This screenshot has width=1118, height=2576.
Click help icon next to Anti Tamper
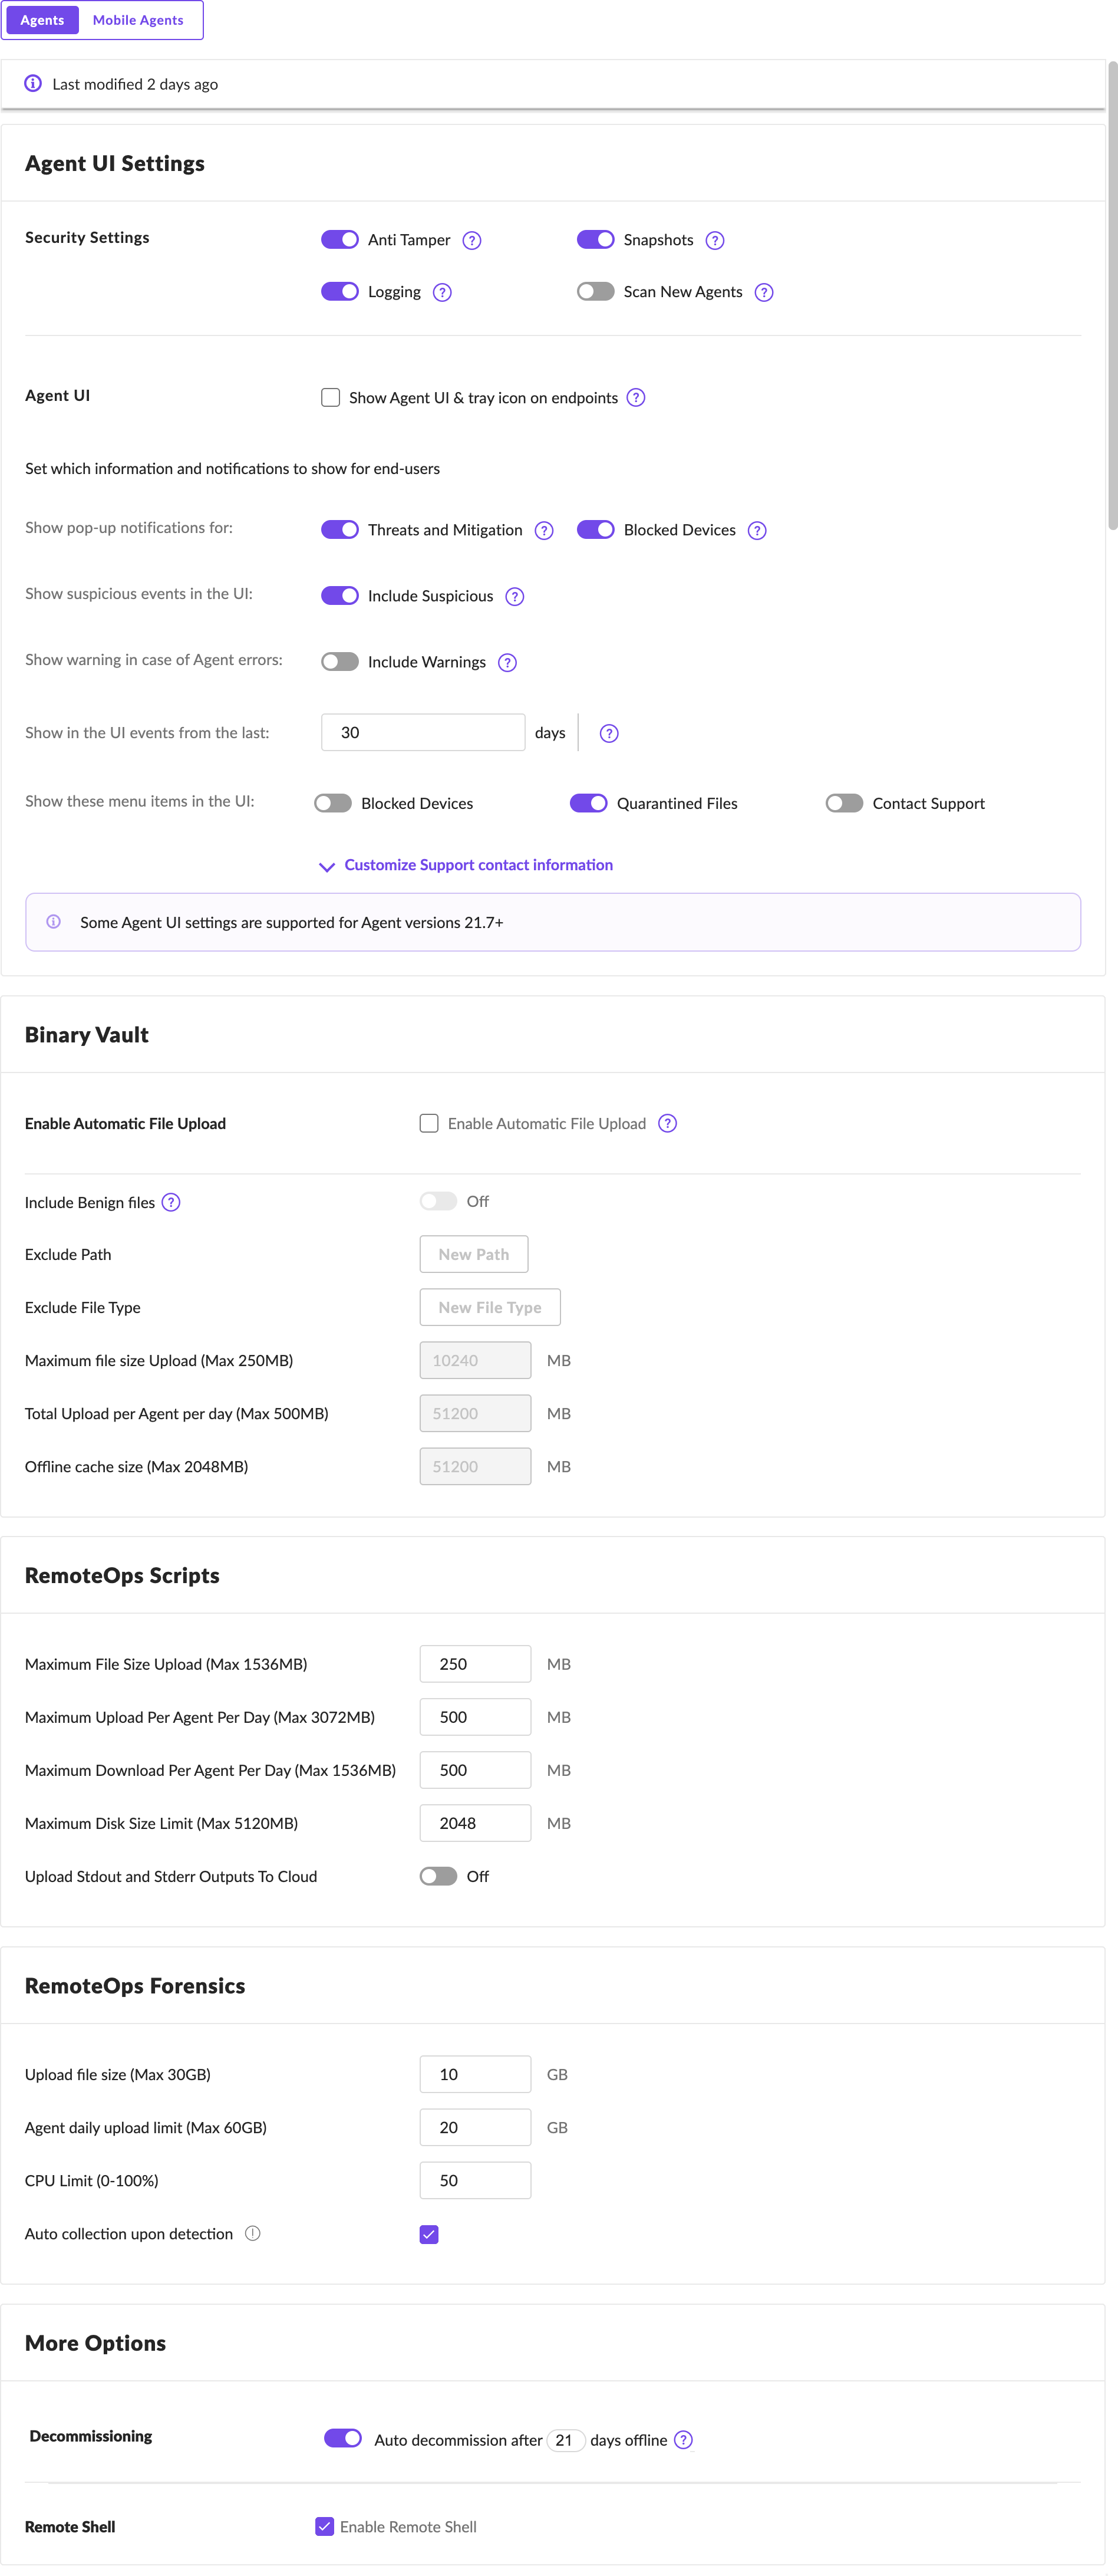[472, 240]
